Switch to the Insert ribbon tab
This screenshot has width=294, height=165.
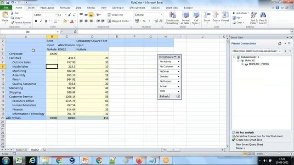tap(31, 8)
